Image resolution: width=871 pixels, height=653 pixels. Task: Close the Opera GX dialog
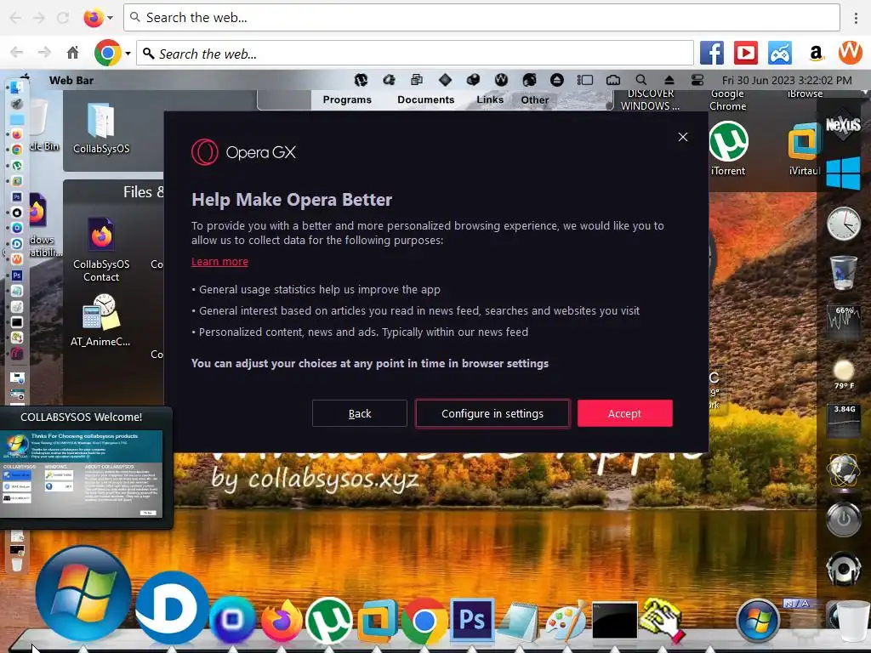683,137
